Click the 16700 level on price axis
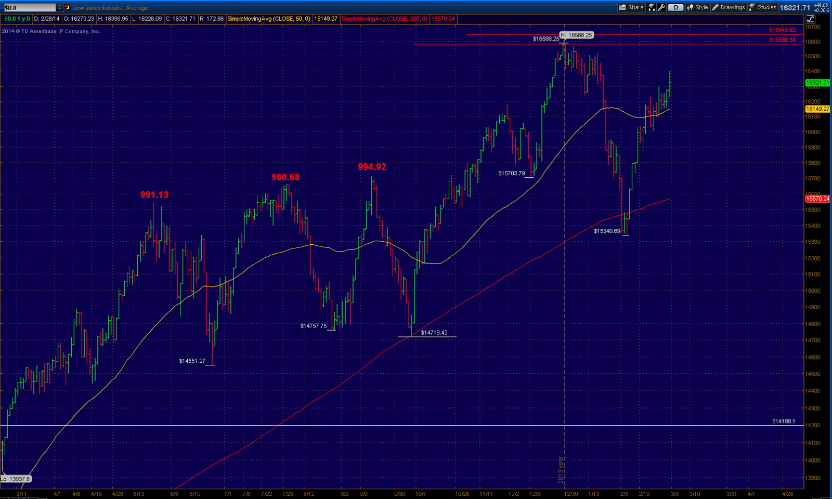The width and height of the screenshot is (832, 499). click(813, 27)
